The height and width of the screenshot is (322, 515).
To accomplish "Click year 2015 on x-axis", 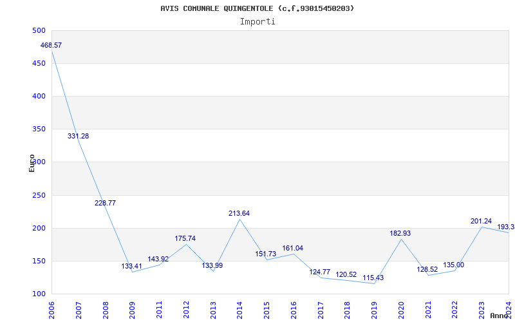I will tap(267, 310).
